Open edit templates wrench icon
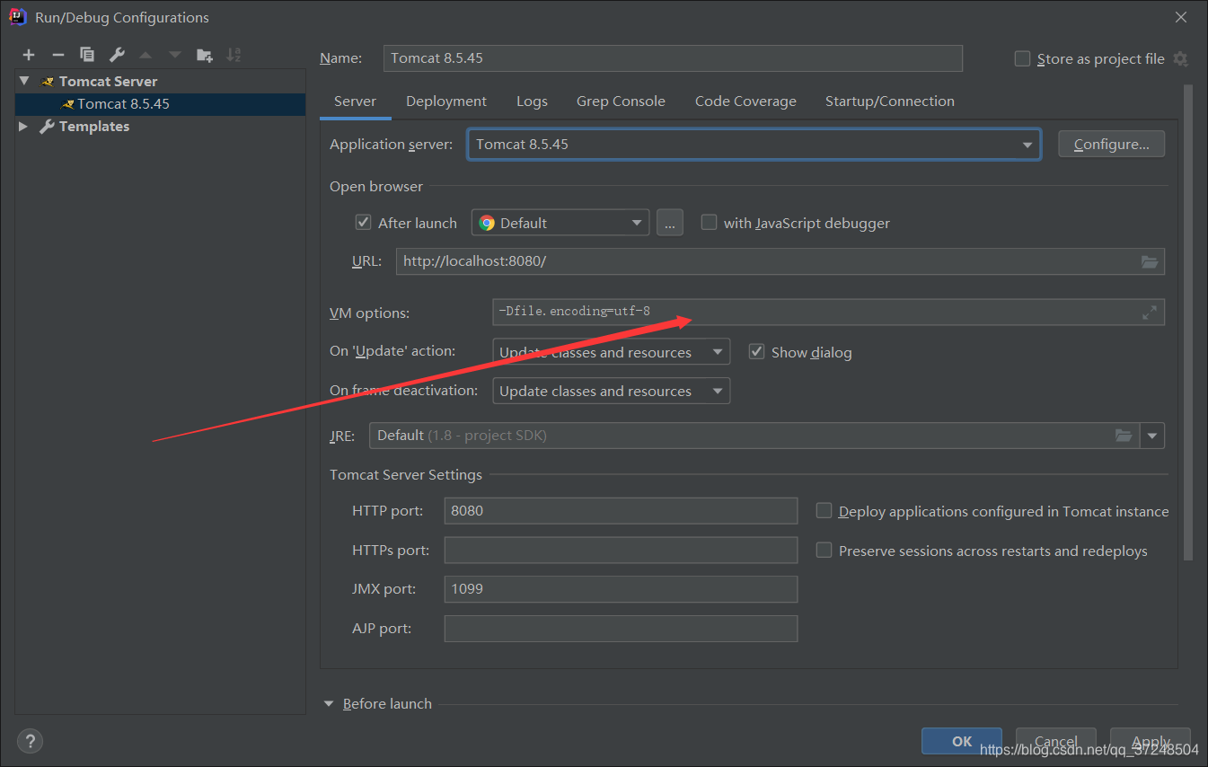The height and width of the screenshot is (767, 1208). (117, 55)
